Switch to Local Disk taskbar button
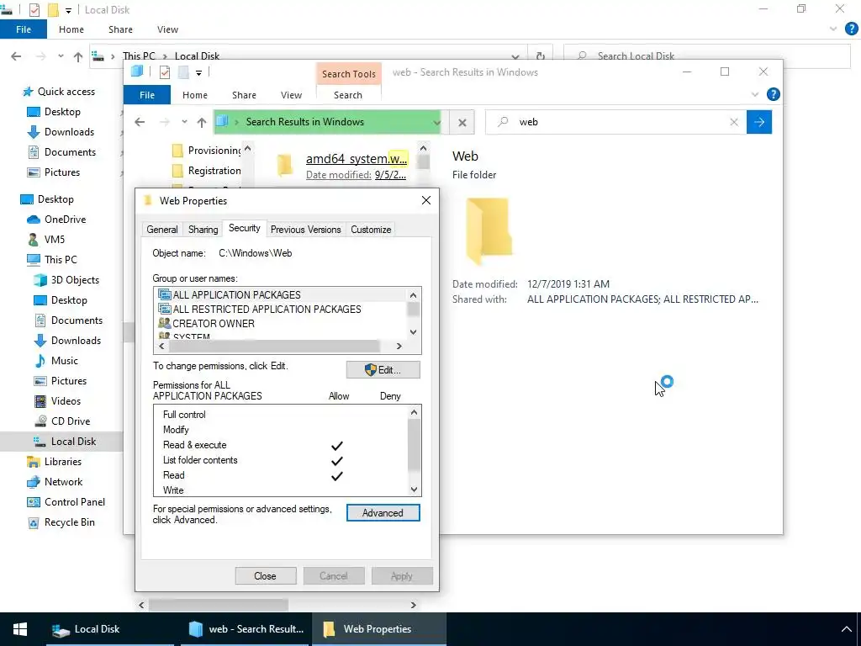This screenshot has height=646, width=861. (x=110, y=629)
